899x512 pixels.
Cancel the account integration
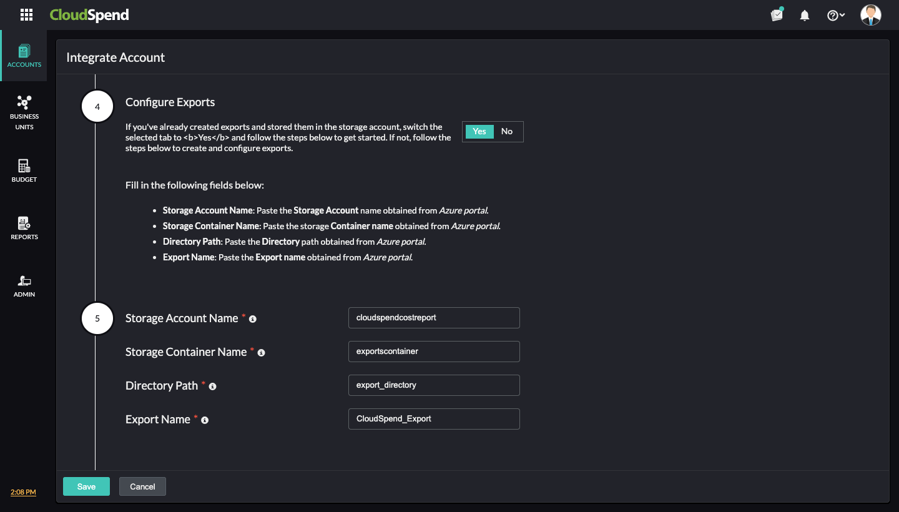pyautogui.click(x=142, y=486)
